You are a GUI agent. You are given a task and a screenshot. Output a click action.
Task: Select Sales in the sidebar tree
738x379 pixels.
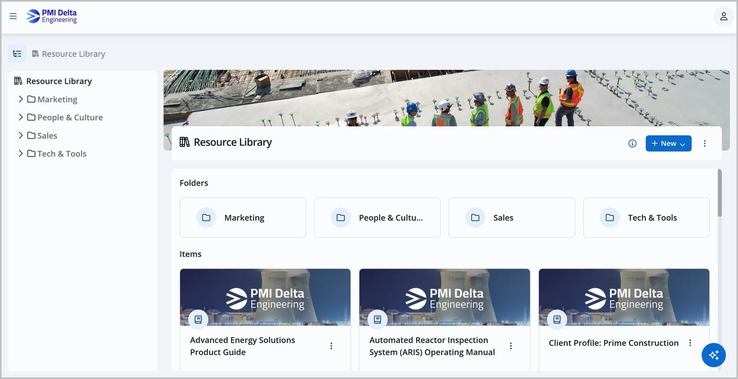(x=47, y=135)
